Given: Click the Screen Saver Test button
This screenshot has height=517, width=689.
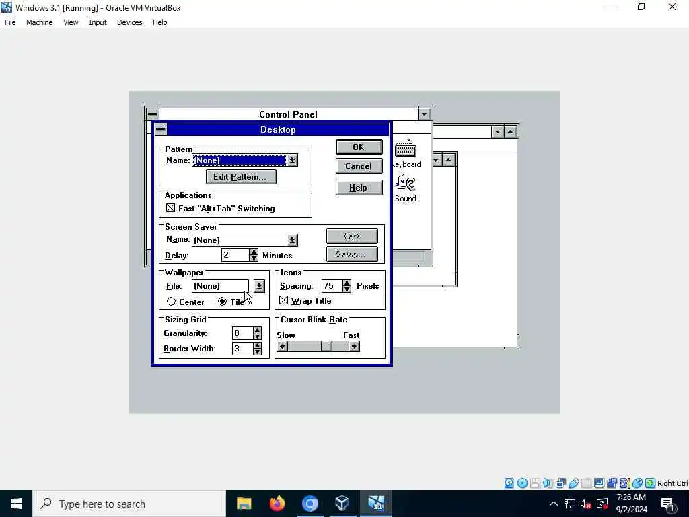Looking at the screenshot, I should coord(352,236).
